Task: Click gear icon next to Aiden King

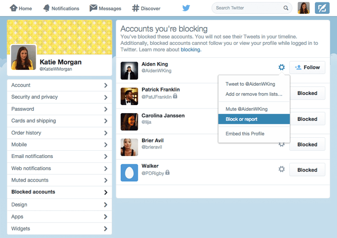Action: click(282, 67)
